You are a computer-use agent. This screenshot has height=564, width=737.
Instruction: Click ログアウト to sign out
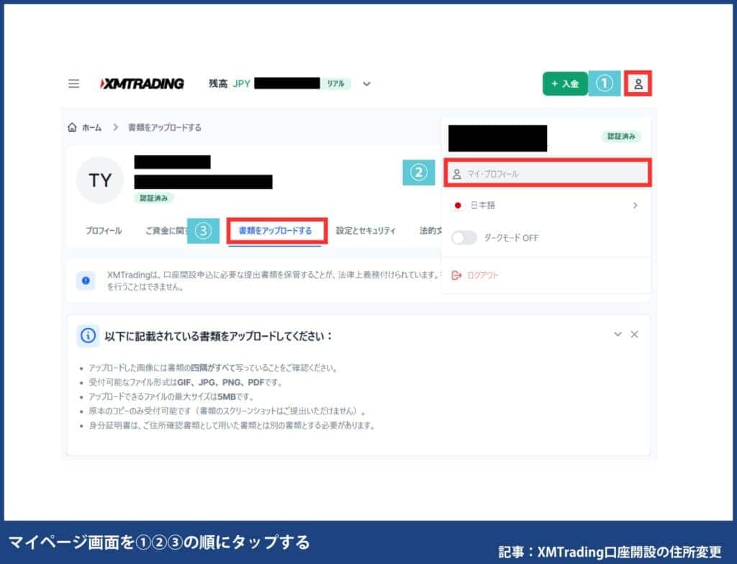click(483, 275)
